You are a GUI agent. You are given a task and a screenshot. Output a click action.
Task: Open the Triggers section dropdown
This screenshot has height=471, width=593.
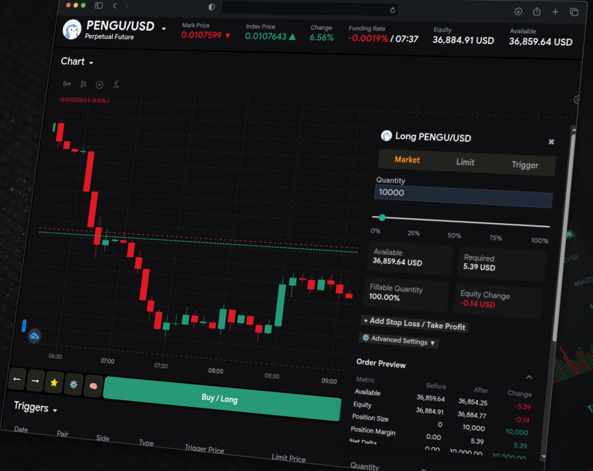pos(55,410)
